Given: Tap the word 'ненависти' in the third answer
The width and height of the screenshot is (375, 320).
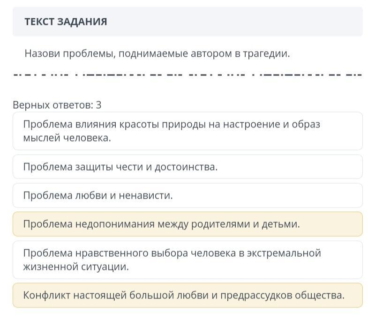Looking at the screenshot, I should coord(146,195).
